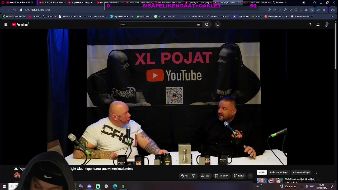Start voice search with the microphone icon

(x=217, y=25)
